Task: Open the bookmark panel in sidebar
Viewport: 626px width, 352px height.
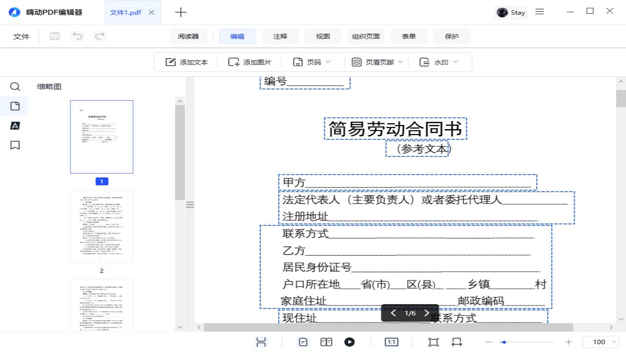Action: (15, 145)
